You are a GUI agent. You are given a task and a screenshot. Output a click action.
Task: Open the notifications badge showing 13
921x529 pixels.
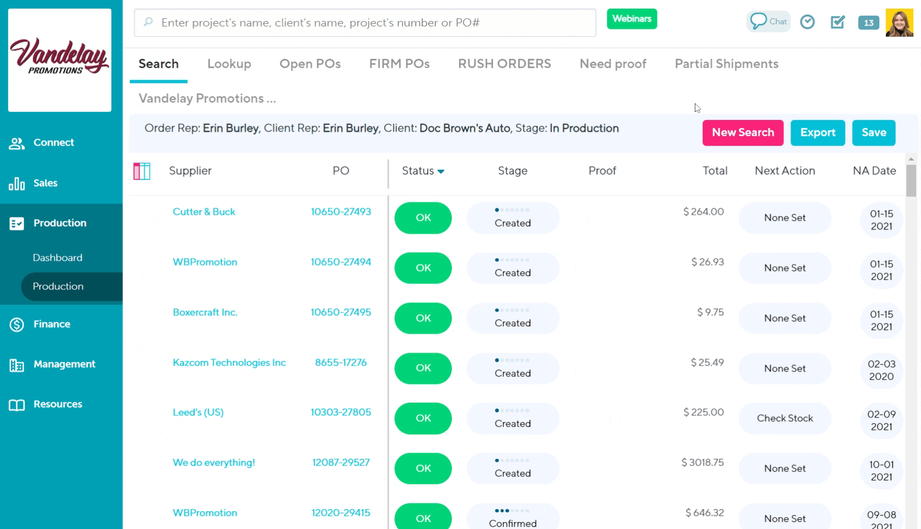(869, 23)
